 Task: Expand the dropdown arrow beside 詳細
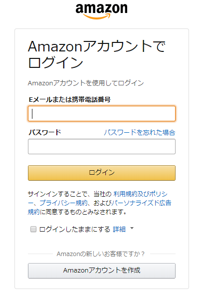click(x=132, y=228)
